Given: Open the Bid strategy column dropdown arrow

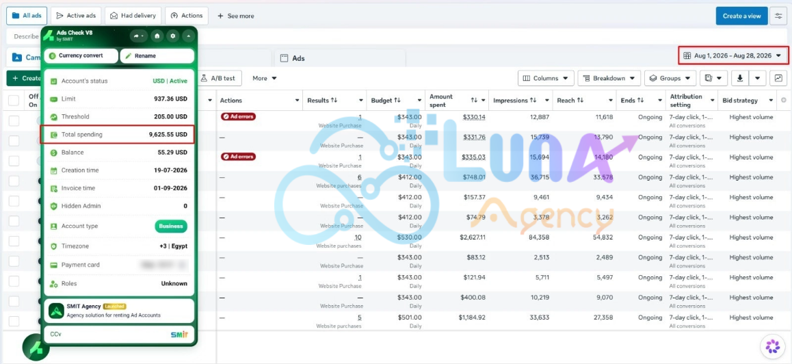Looking at the screenshot, I should (771, 101).
